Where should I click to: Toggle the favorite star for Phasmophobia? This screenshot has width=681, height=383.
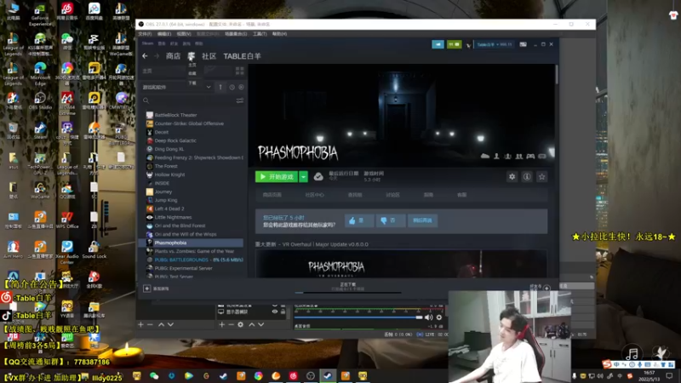pos(541,177)
